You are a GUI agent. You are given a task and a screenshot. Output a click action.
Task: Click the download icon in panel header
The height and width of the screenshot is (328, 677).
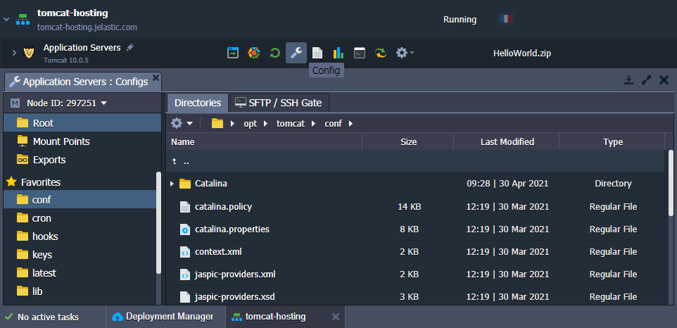[x=629, y=80]
